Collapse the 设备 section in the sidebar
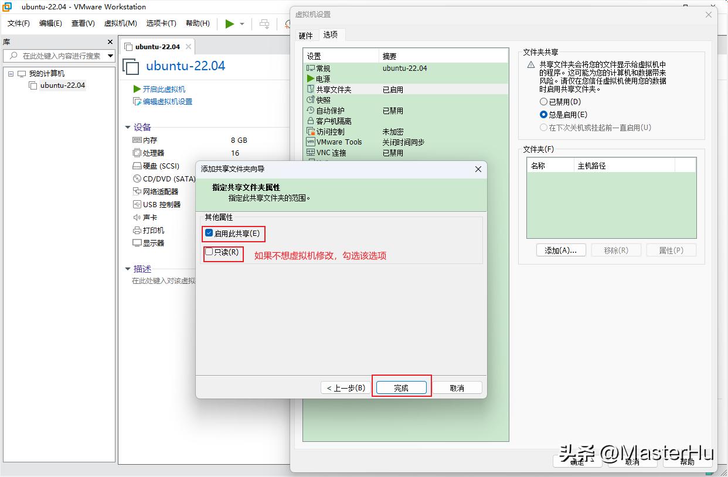The width and height of the screenshot is (728, 477). click(129, 127)
